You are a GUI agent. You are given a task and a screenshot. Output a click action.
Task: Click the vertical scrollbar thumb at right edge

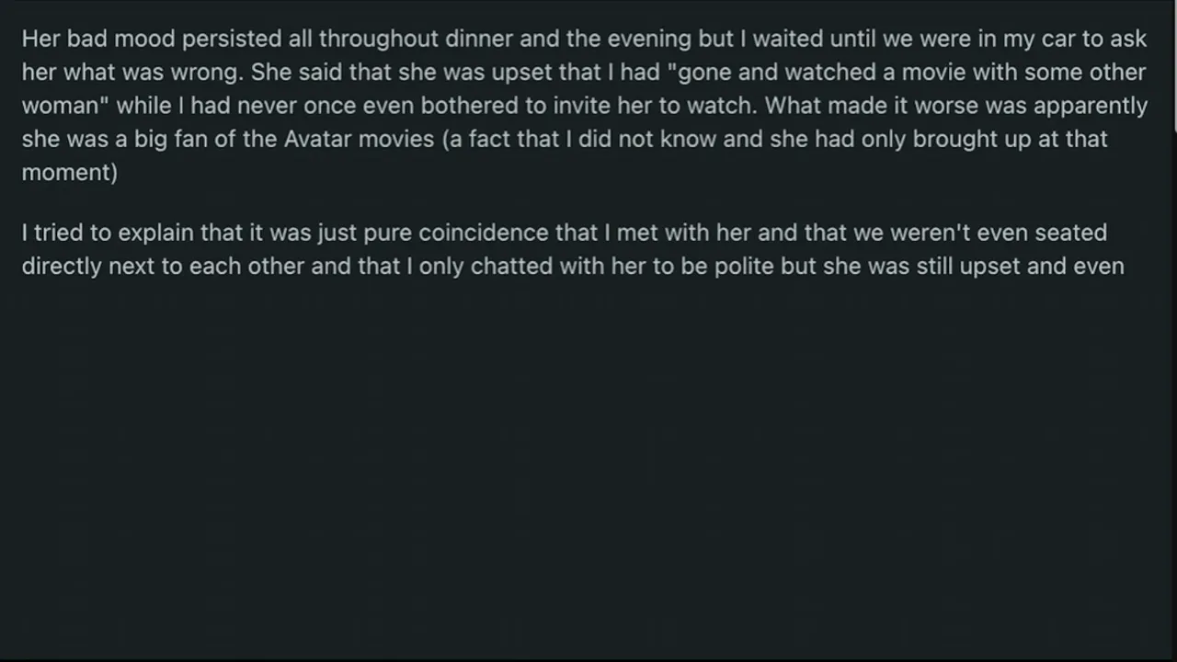coord(1174,64)
